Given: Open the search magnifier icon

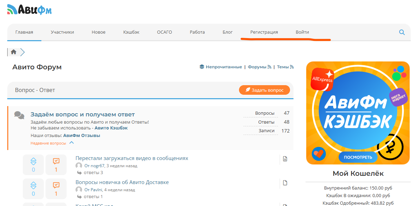Looking at the screenshot, I should (402, 32).
